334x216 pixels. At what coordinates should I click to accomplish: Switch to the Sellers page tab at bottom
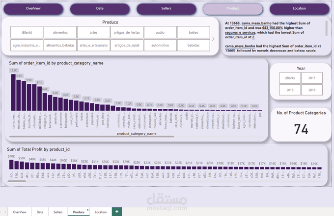click(x=58, y=212)
